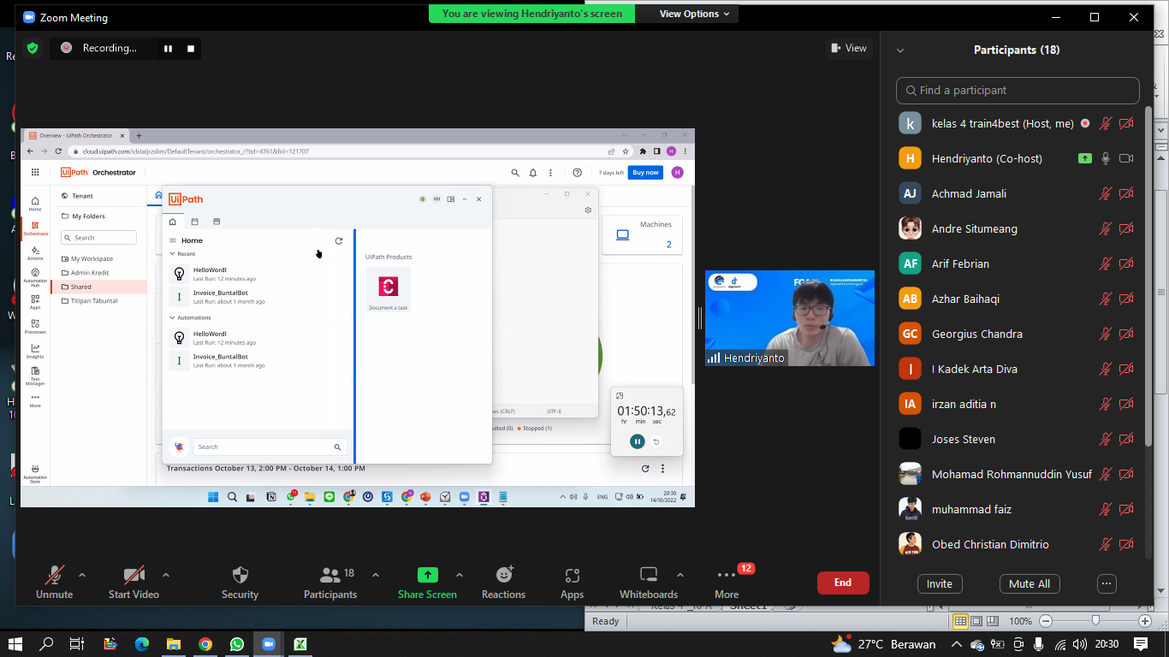1169x657 pixels.
Task: Open the More options menu
Action: click(x=727, y=583)
